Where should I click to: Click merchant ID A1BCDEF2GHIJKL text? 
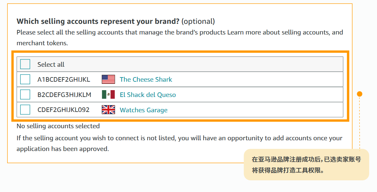pyautogui.click(x=64, y=79)
